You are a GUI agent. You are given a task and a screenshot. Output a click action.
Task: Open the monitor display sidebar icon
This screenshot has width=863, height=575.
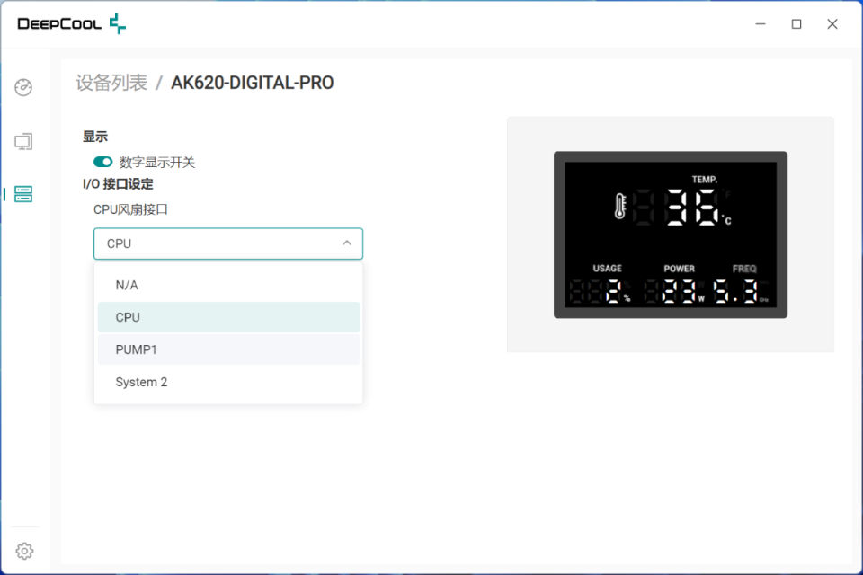click(23, 141)
